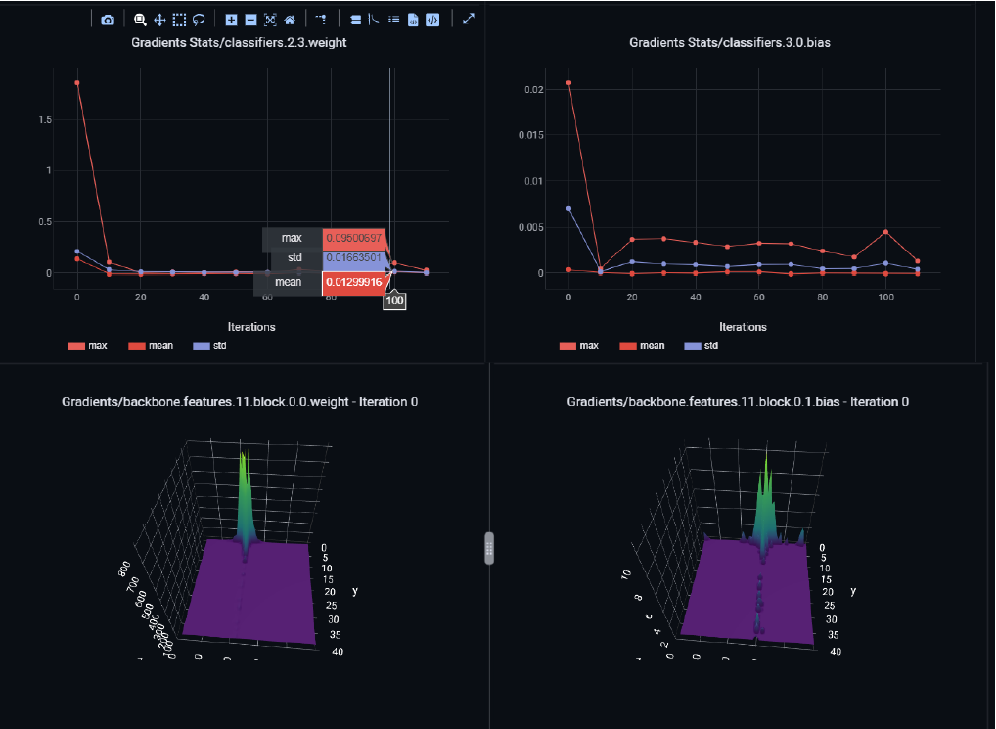The width and height of the screenshot is (996, 729).
Task: Toggle max series in classifiers.2.3.weight legend
Action: tap(88, 346)
